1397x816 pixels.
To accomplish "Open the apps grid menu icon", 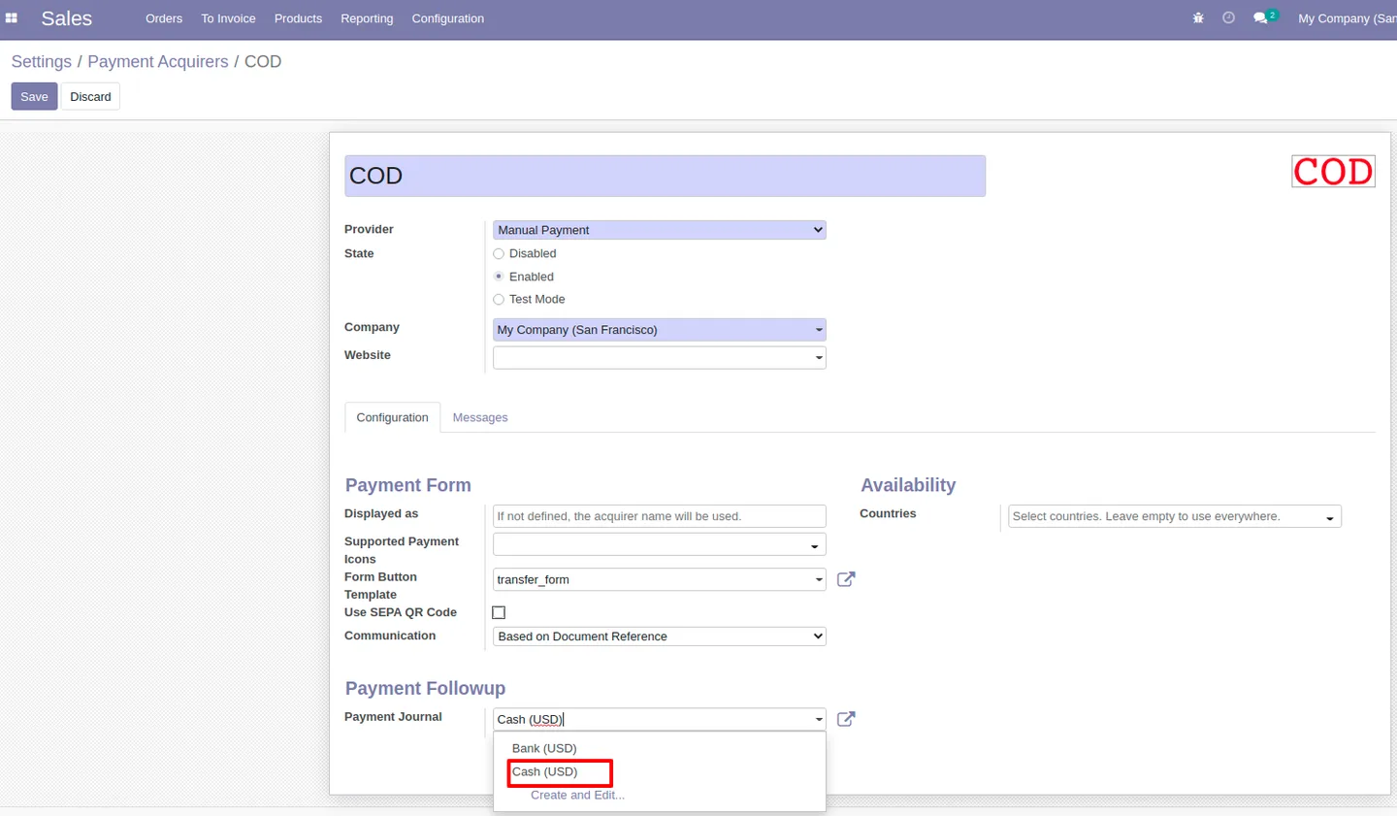I will click(12, 18).
